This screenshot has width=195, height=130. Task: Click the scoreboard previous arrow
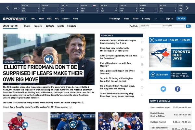point(7,8)
